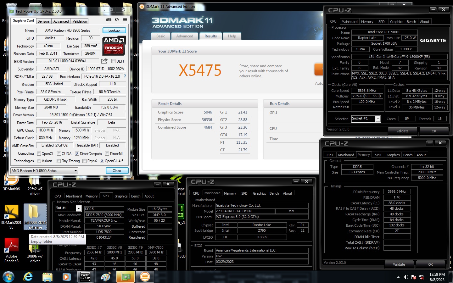Click the volume speaker tray icon
Image resolution: width=453 pixels, height=283 pixels.
[x=406, y=277]
